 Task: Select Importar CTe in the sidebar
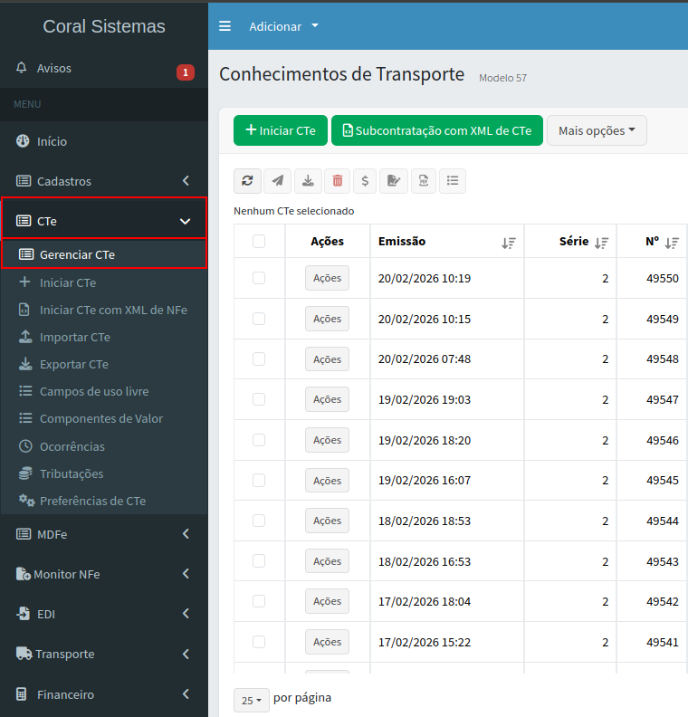74,337
